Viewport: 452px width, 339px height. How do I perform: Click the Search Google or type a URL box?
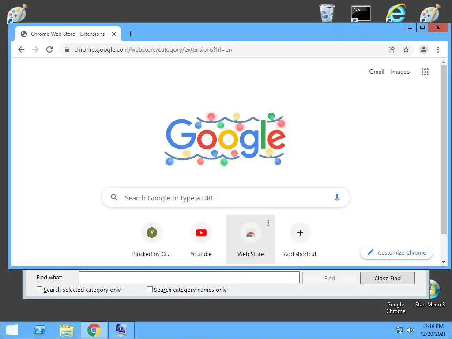[226, 198]
